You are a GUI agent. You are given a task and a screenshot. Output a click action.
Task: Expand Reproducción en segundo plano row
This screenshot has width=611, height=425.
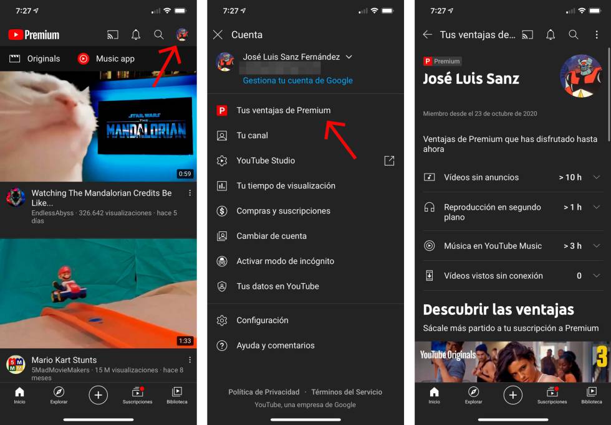[x=512, y=212]
